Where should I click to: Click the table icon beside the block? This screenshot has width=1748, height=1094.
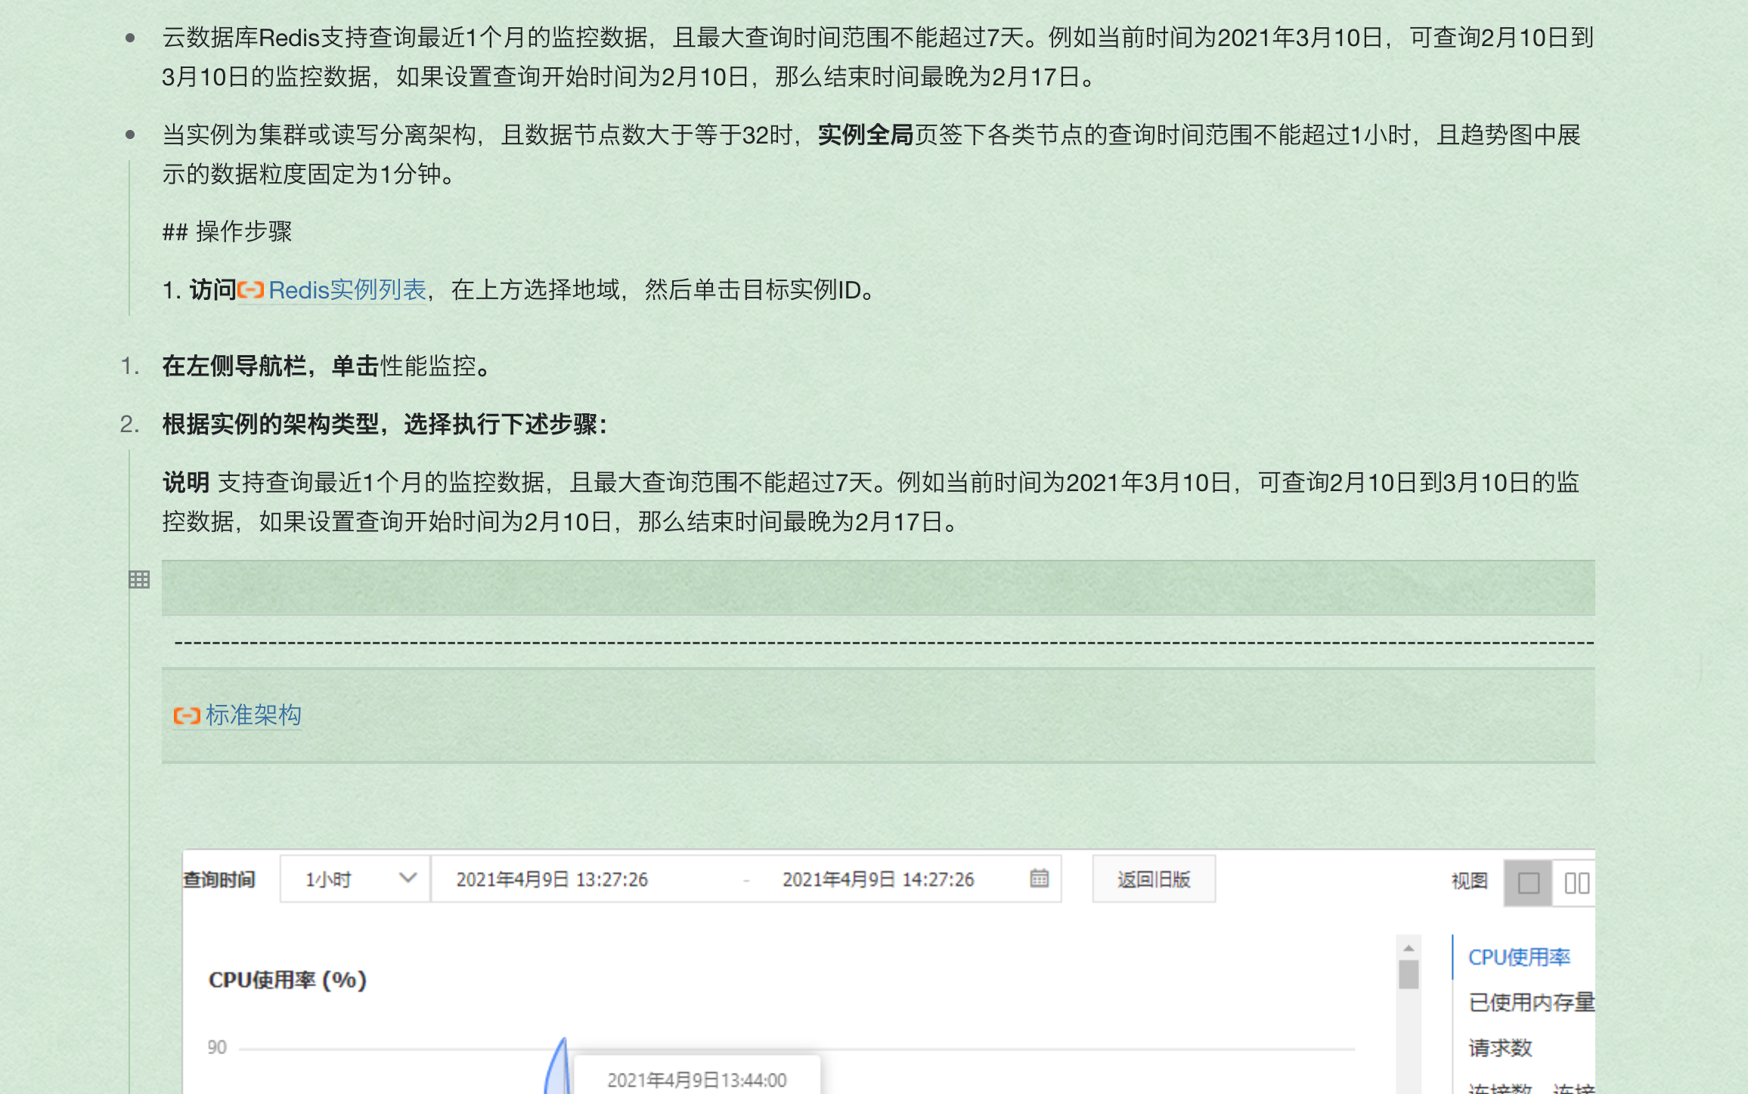tap(139, 579)
